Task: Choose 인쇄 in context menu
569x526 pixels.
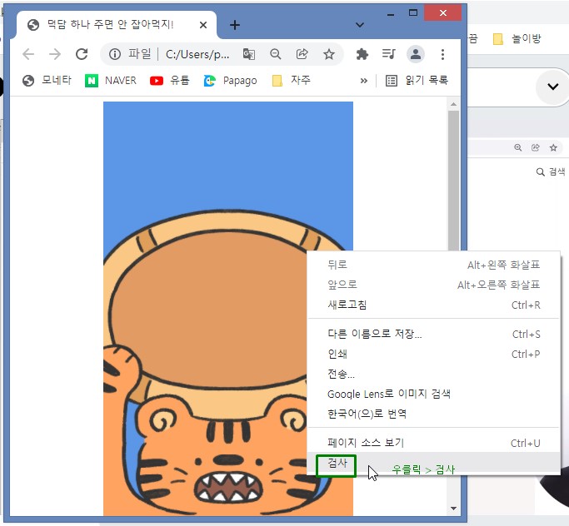Action: (x=434, y=354)
